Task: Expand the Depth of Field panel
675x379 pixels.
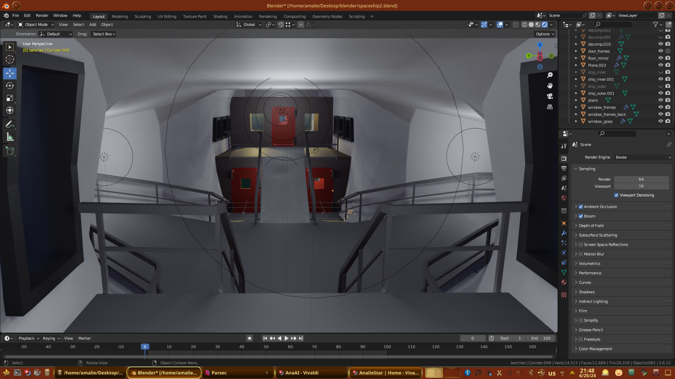Action: pos(591,226)
